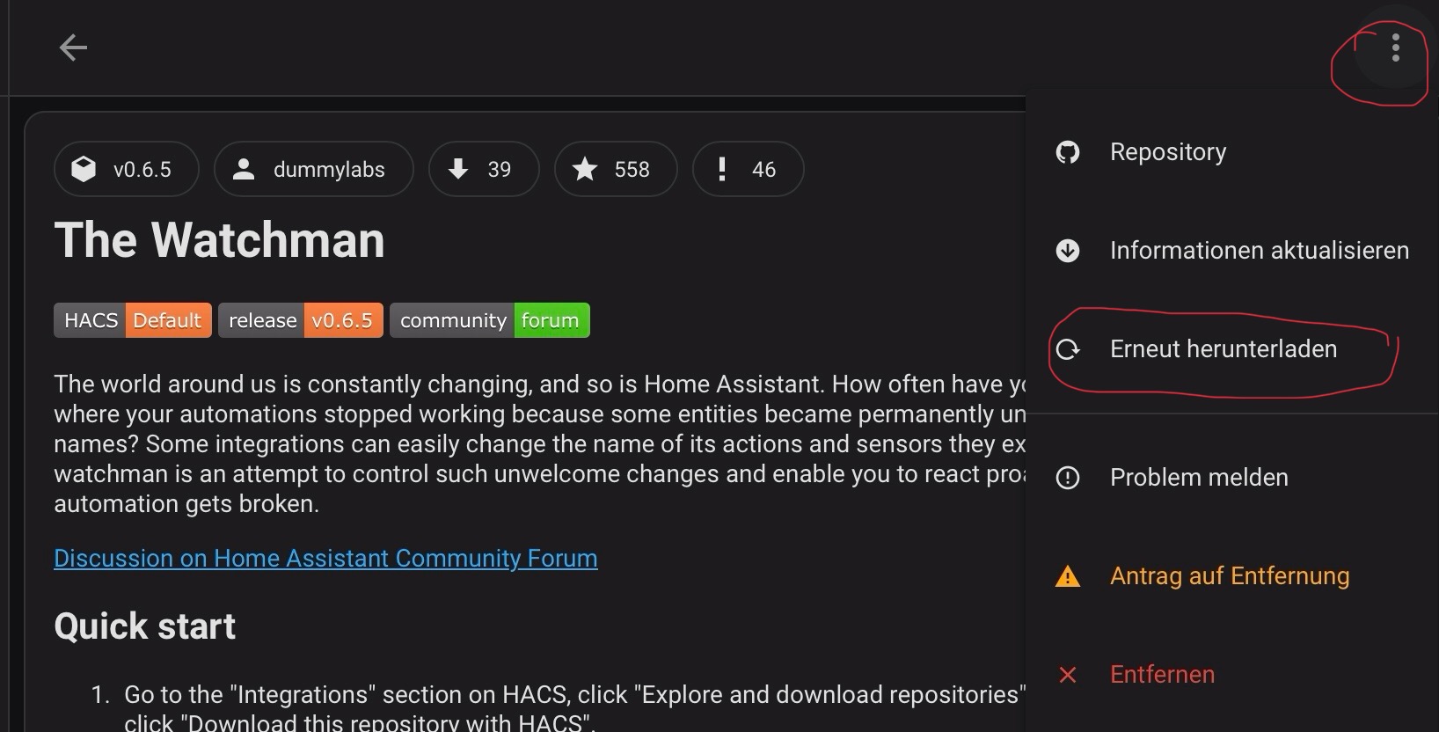The width and height of the screenshot is (1439, 732).
Task: Select Erneut herunterladen menu item
Action: pyautogui.click(x=1223, y=349)
